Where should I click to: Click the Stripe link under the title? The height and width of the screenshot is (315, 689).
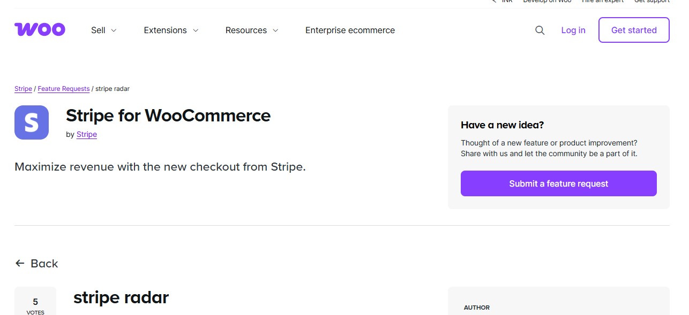click(x=87, y=134)
